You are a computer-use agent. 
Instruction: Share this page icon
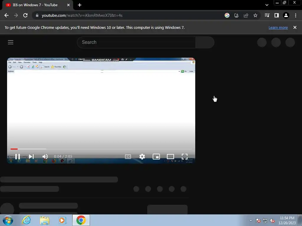(x=246, y=15)
